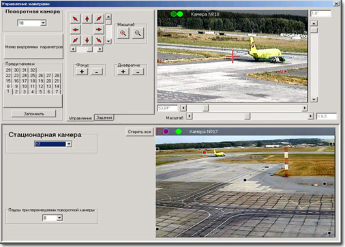Expand pause dropdown showing 8
345x247 pixels.
[59, 218]
